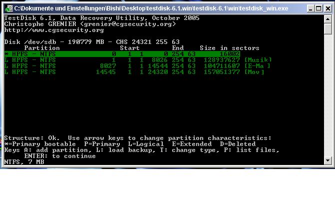Click the TestDisk title bar application icon
The image size is (335, 216).
point(9,8)
